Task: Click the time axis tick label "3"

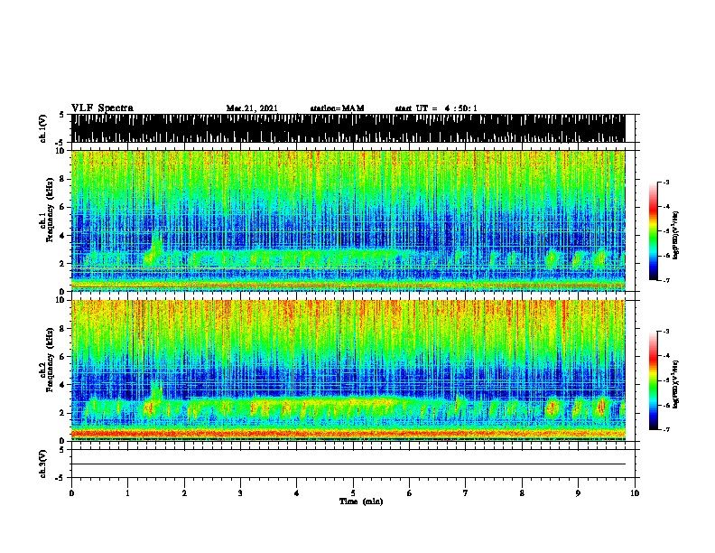Action: [x=240, y=493]
